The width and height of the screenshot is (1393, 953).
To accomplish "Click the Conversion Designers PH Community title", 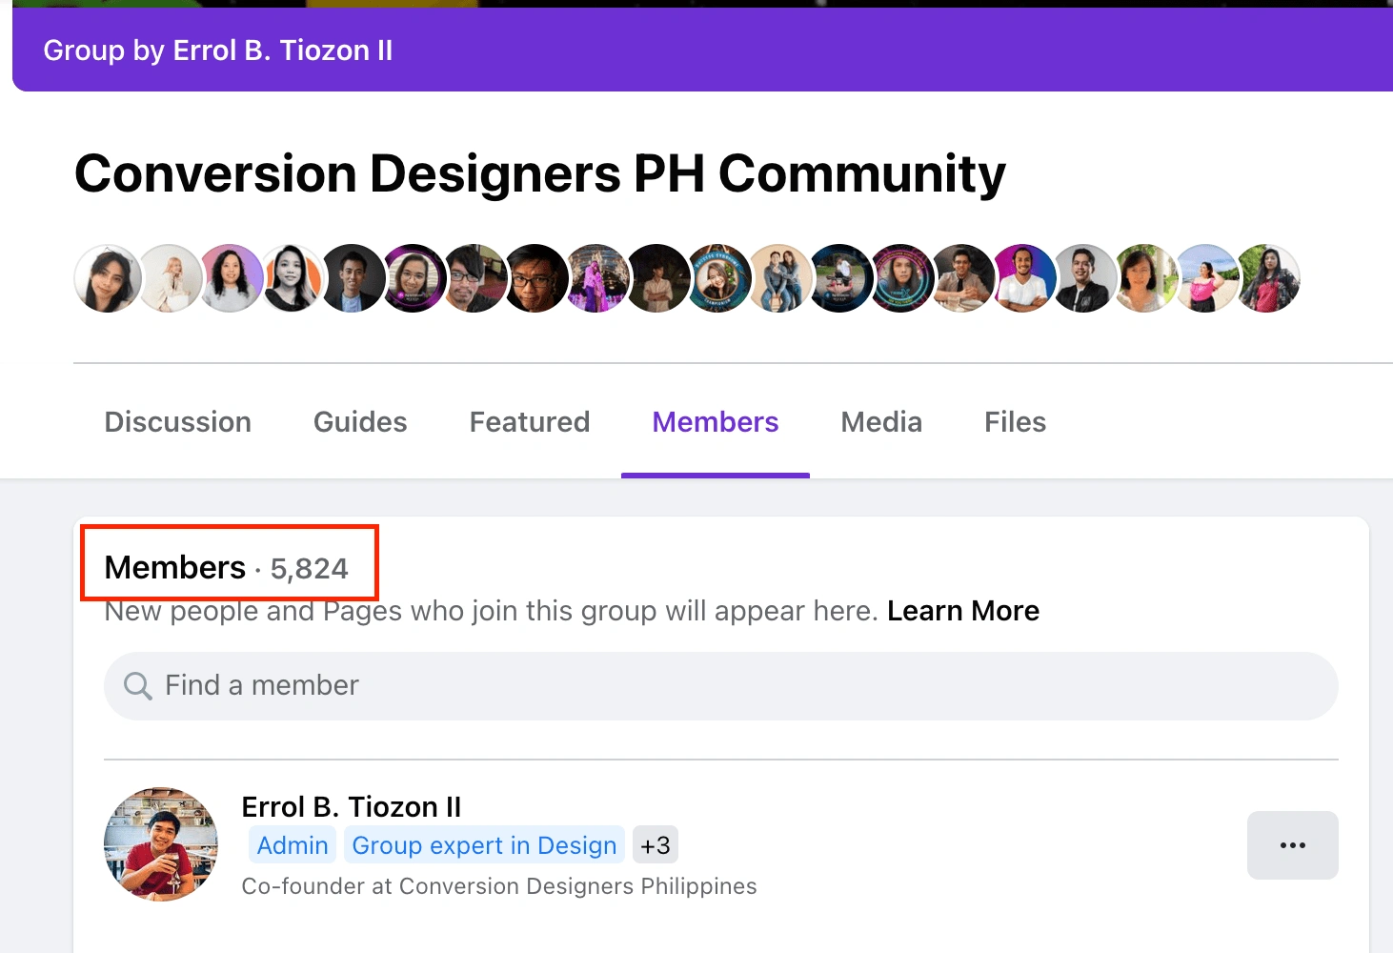I will coord(540,173).
